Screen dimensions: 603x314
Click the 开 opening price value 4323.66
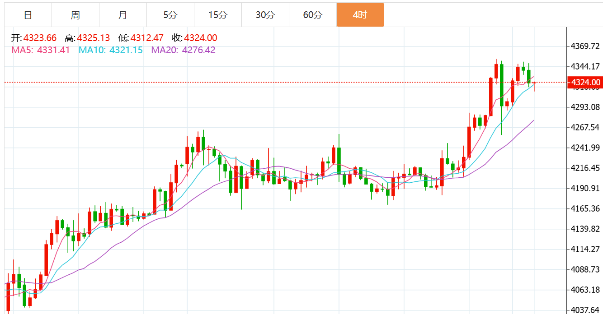(40, 38)
